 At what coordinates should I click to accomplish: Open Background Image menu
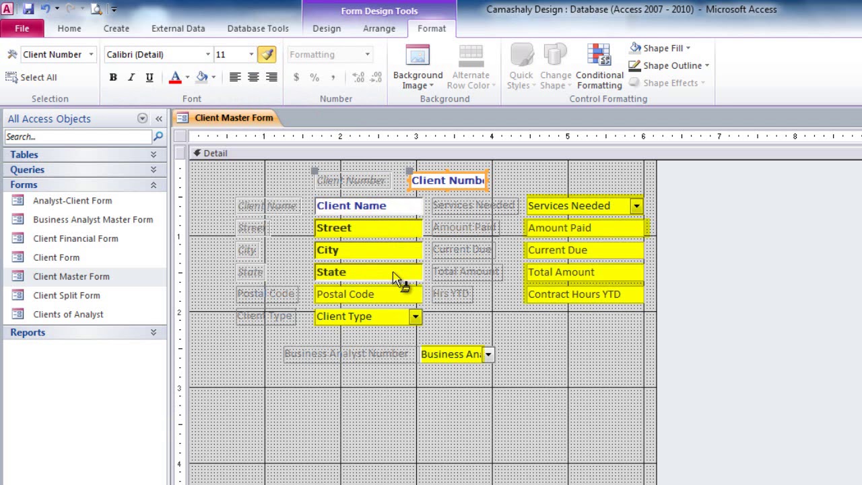[x=418, y=67]
